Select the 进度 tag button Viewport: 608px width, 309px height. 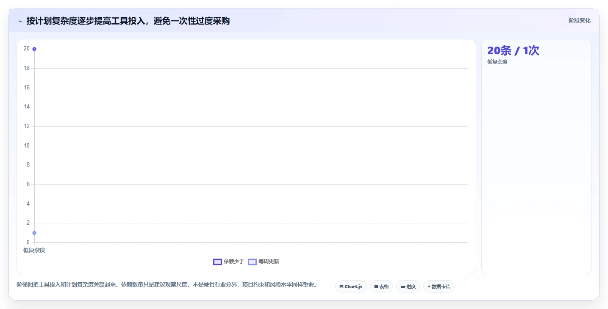[408, 287]
